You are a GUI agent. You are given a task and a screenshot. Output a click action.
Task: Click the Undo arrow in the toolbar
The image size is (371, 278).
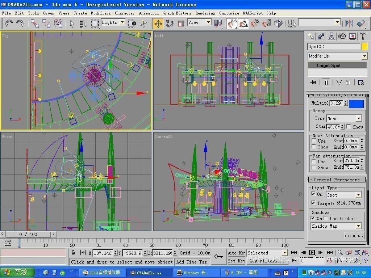pos(9,23)
